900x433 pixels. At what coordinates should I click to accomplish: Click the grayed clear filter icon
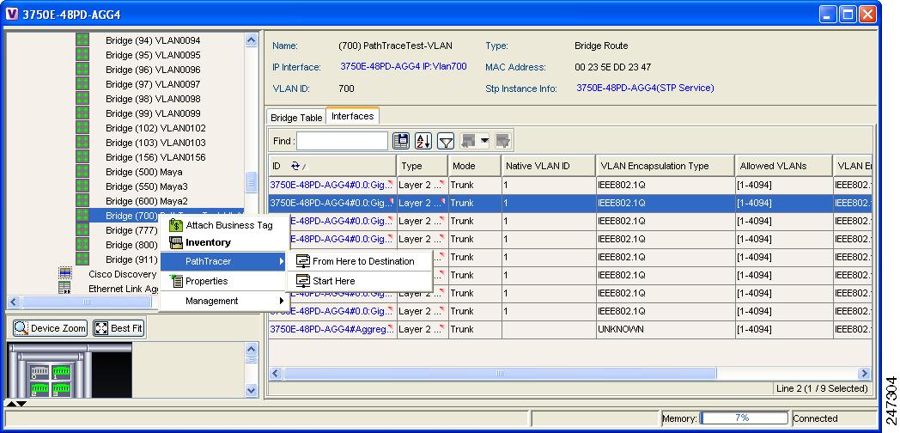[503, 141]
